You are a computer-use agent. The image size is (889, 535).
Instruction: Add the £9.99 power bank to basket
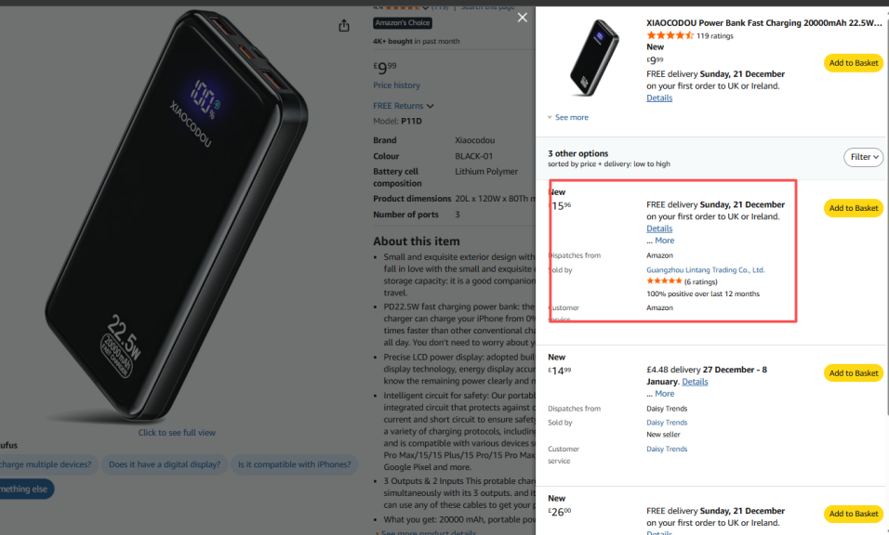point(853,63)
